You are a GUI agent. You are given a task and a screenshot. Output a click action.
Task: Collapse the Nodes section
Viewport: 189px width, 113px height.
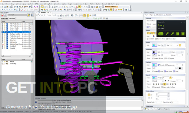[184, 42]
